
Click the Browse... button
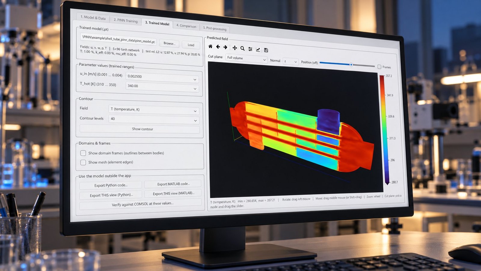tap(169, 43)
